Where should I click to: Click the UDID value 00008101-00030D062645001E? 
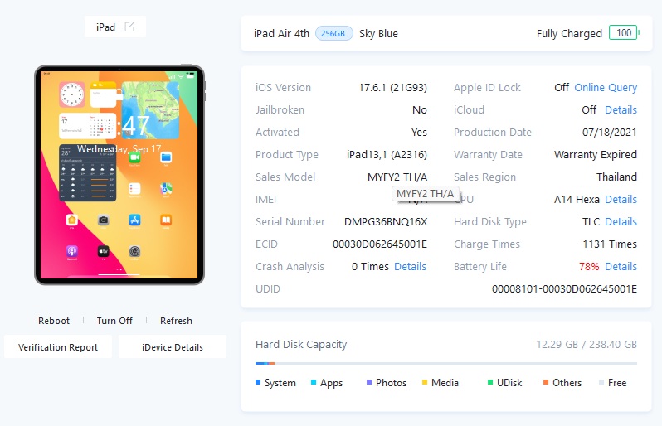564,288
